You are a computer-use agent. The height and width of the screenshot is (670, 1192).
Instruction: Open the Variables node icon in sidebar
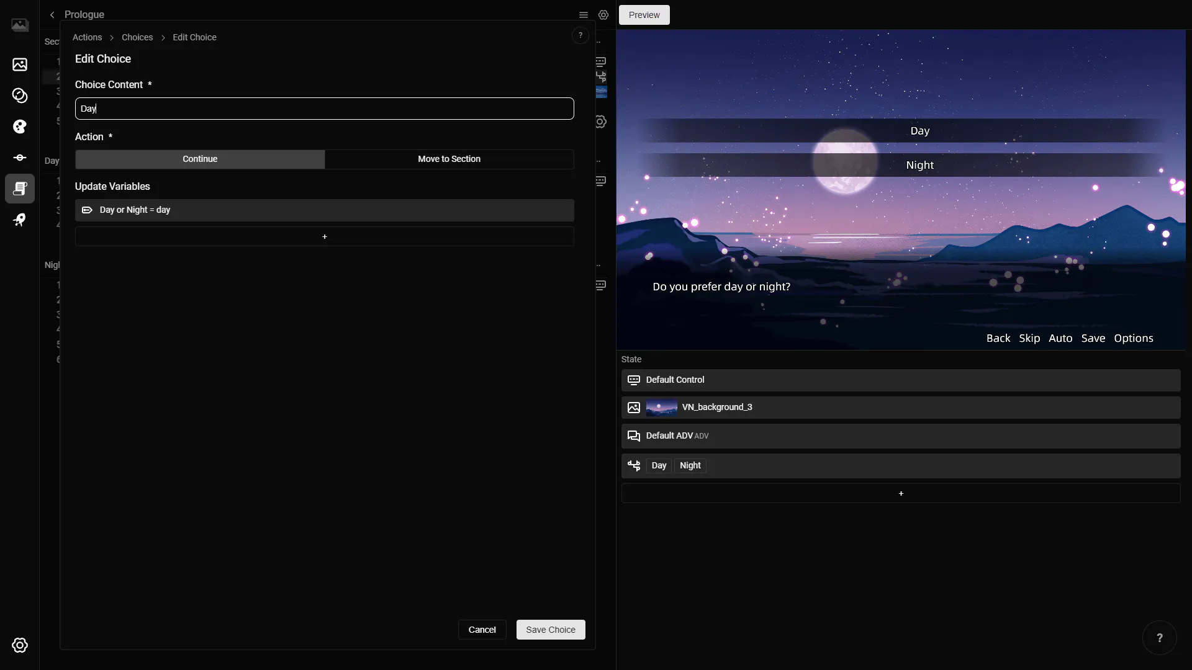click(x=20, y=158)
